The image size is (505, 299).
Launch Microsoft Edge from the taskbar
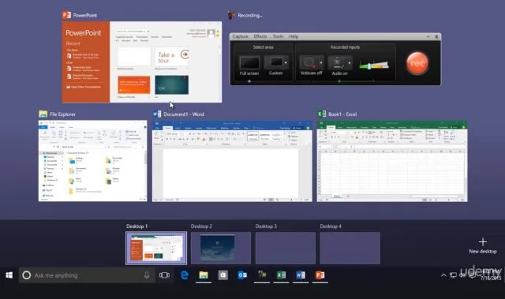[184, 275]
